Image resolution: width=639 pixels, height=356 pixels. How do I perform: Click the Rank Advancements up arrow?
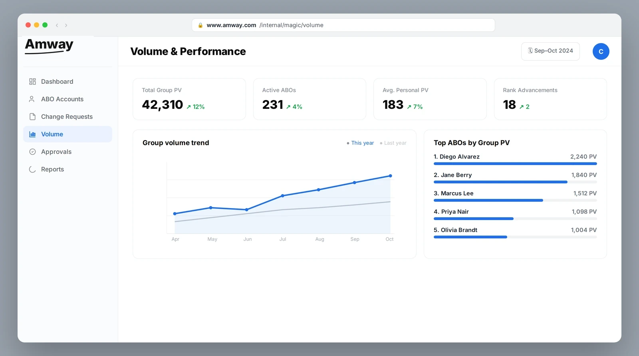(522, 107)
